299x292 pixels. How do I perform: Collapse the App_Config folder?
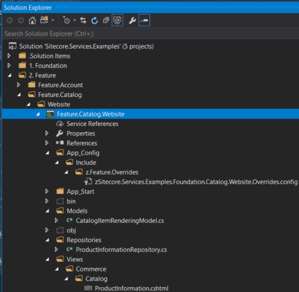point(47,153)
